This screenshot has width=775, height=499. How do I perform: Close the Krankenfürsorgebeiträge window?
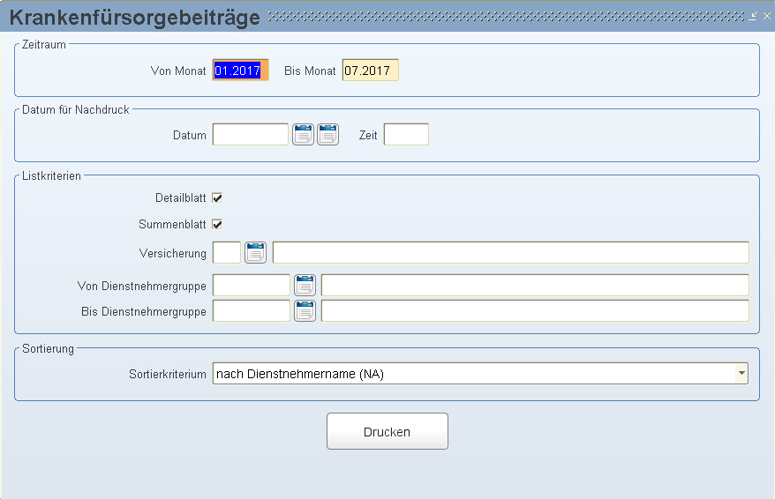[x=766, y=16]
